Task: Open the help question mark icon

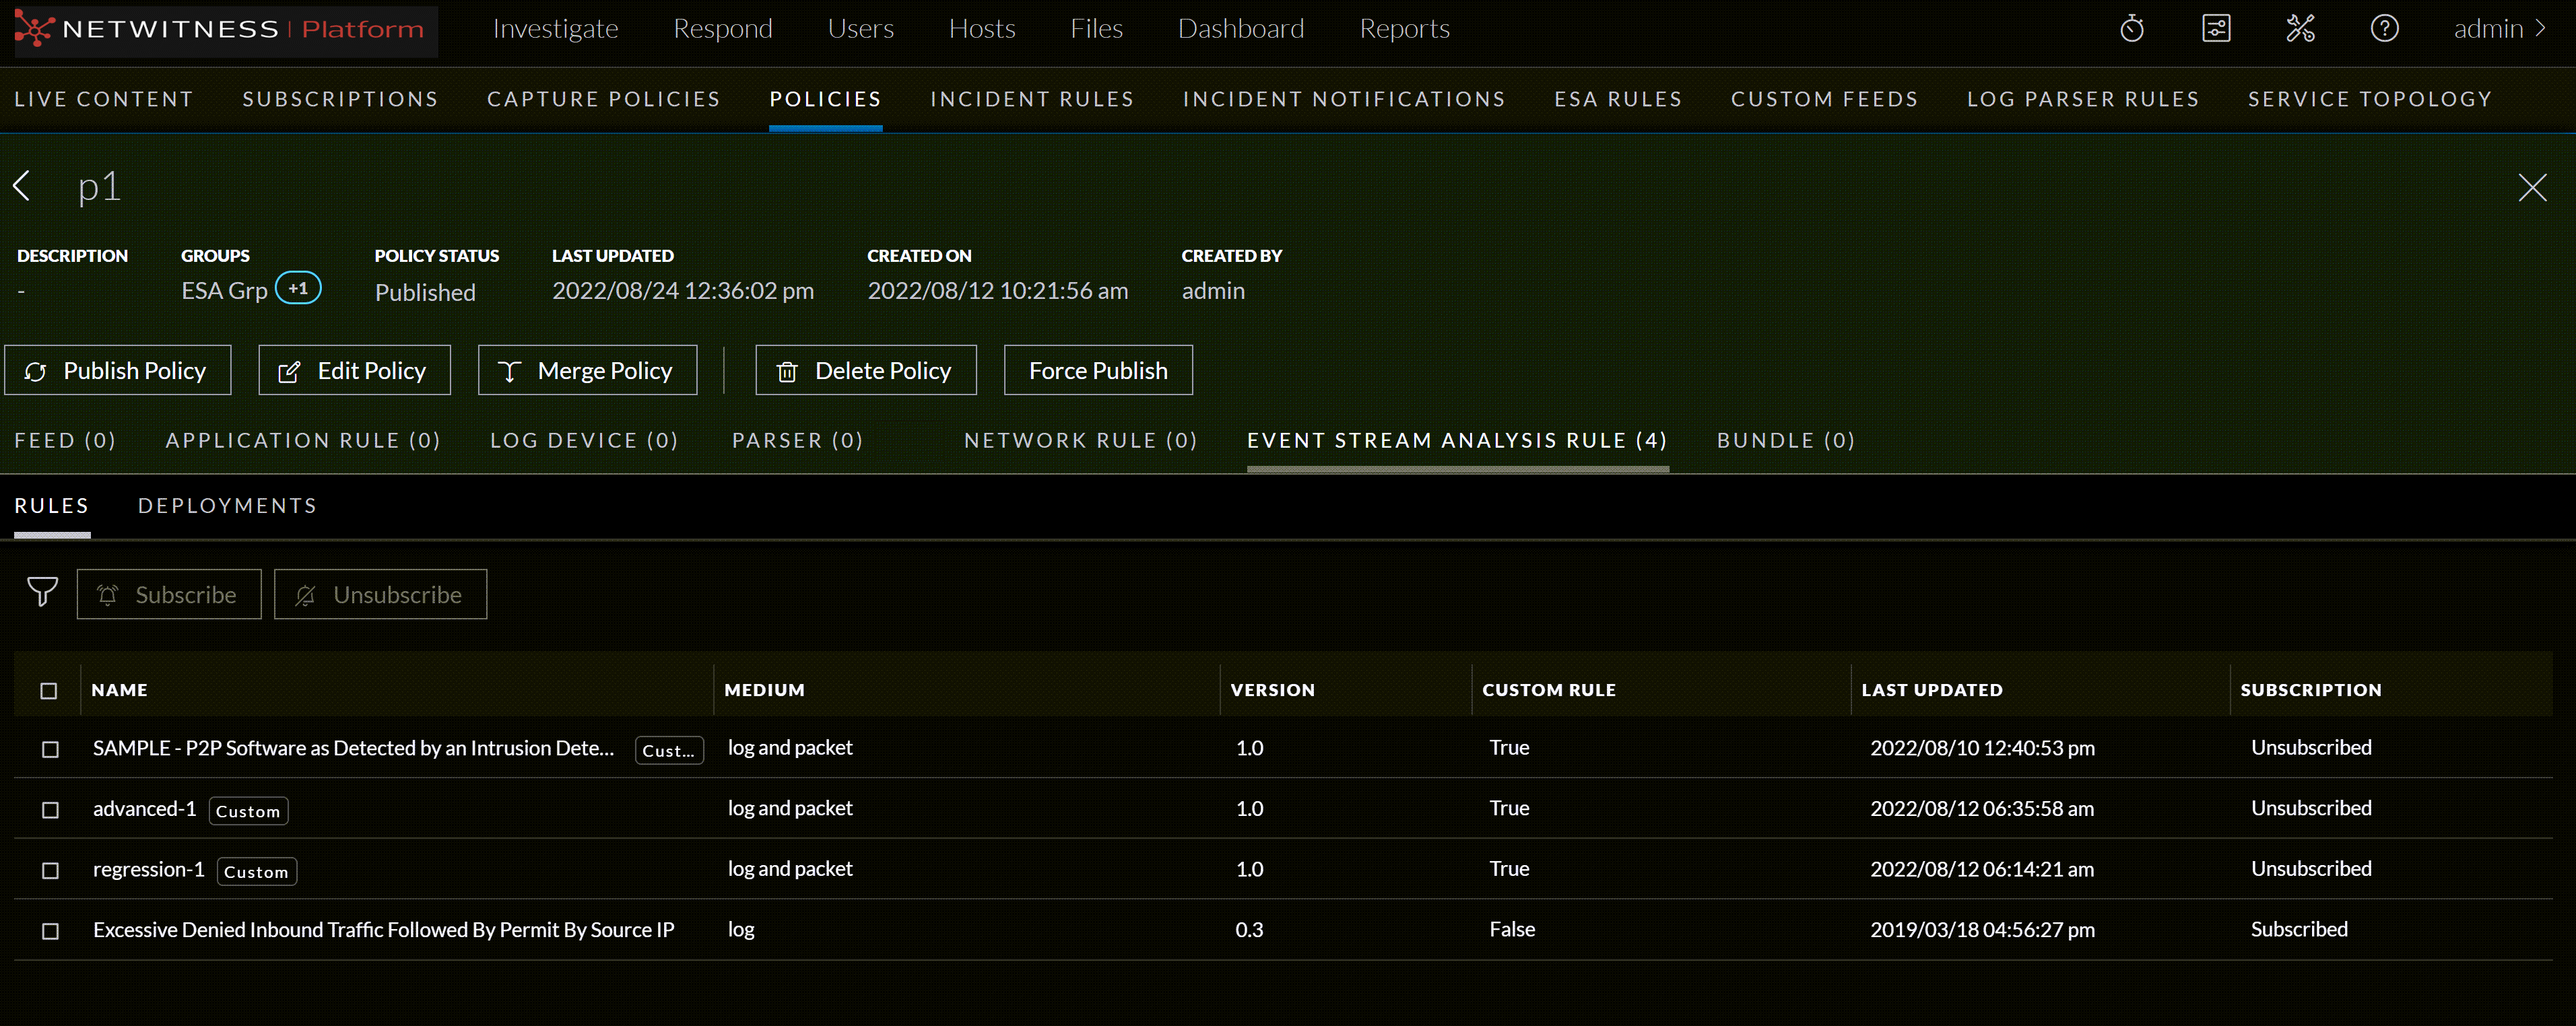Action: 2384,29
